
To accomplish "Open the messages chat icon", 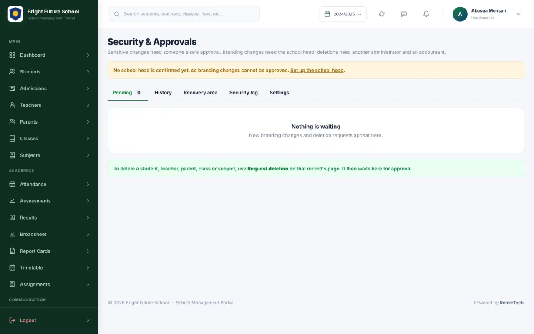I will (x=404, y=14).
